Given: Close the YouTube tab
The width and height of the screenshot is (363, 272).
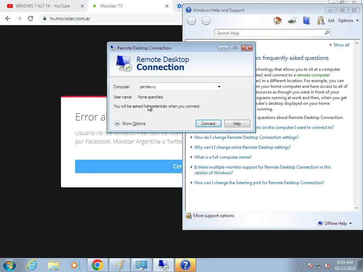Looking at the screenshot, I should 82,6.
